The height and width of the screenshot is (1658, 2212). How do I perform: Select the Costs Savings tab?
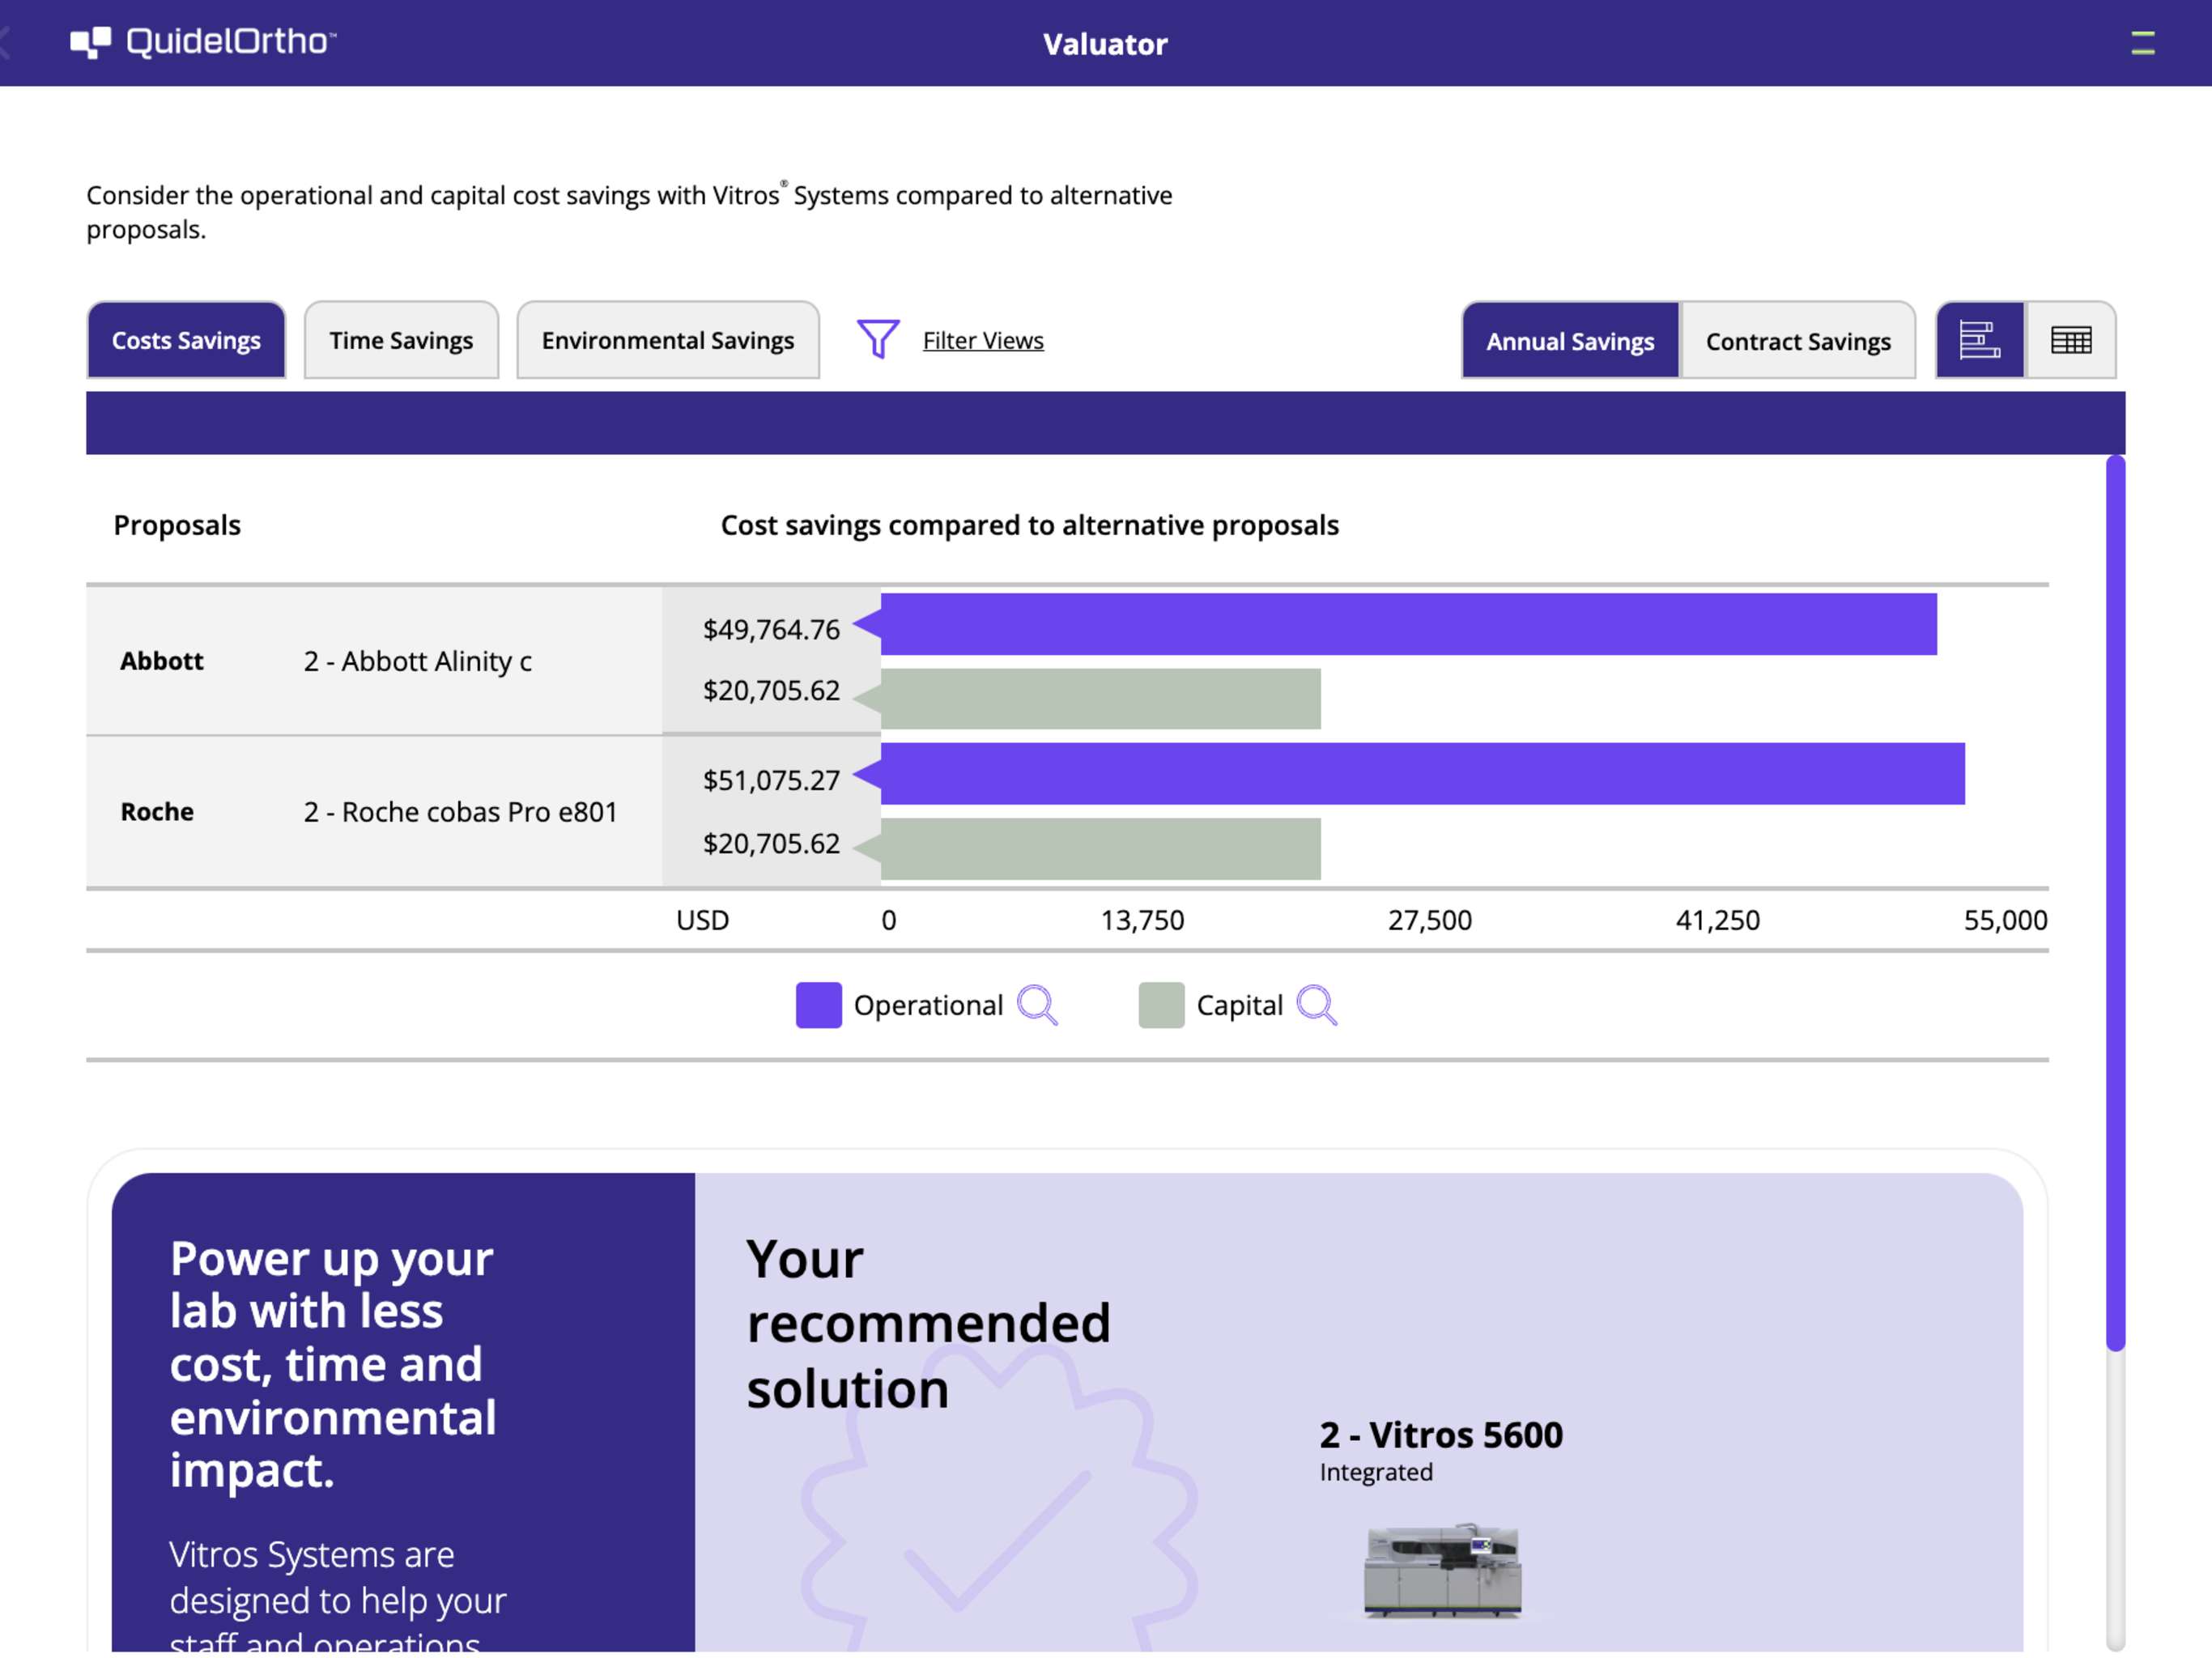point(186,340)
